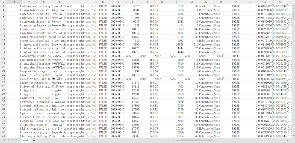Select TRUE cell in row 17
The height and width of the screenshot is (143, 295).
235,56
